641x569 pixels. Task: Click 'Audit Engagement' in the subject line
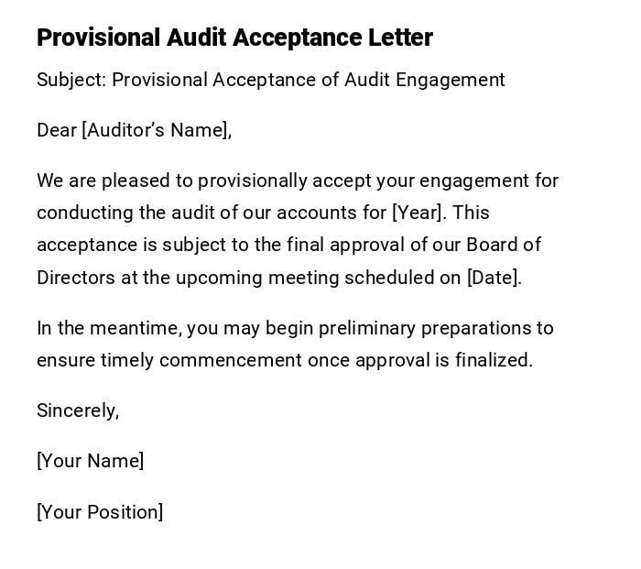coord(424,80)
